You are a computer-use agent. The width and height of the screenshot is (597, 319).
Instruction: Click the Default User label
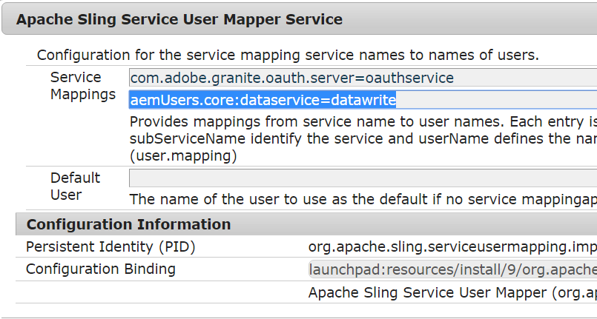[75, 186]
